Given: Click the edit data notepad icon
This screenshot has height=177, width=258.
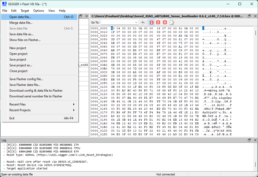Looking at the screenshot, I should click(x=172, y=22).
